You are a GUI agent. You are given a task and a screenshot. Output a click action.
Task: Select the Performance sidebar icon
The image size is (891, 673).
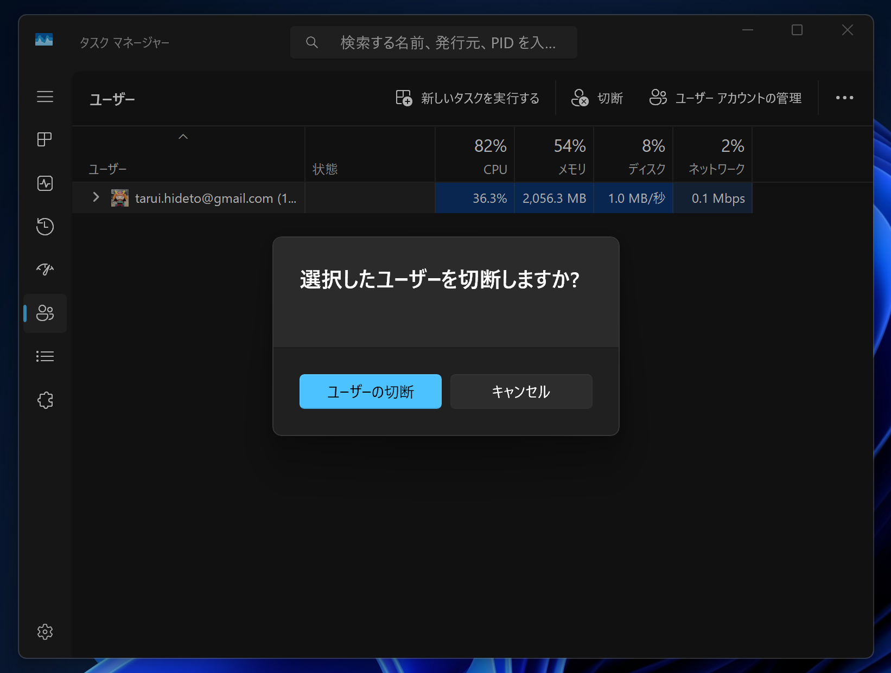tap(45, 183)
